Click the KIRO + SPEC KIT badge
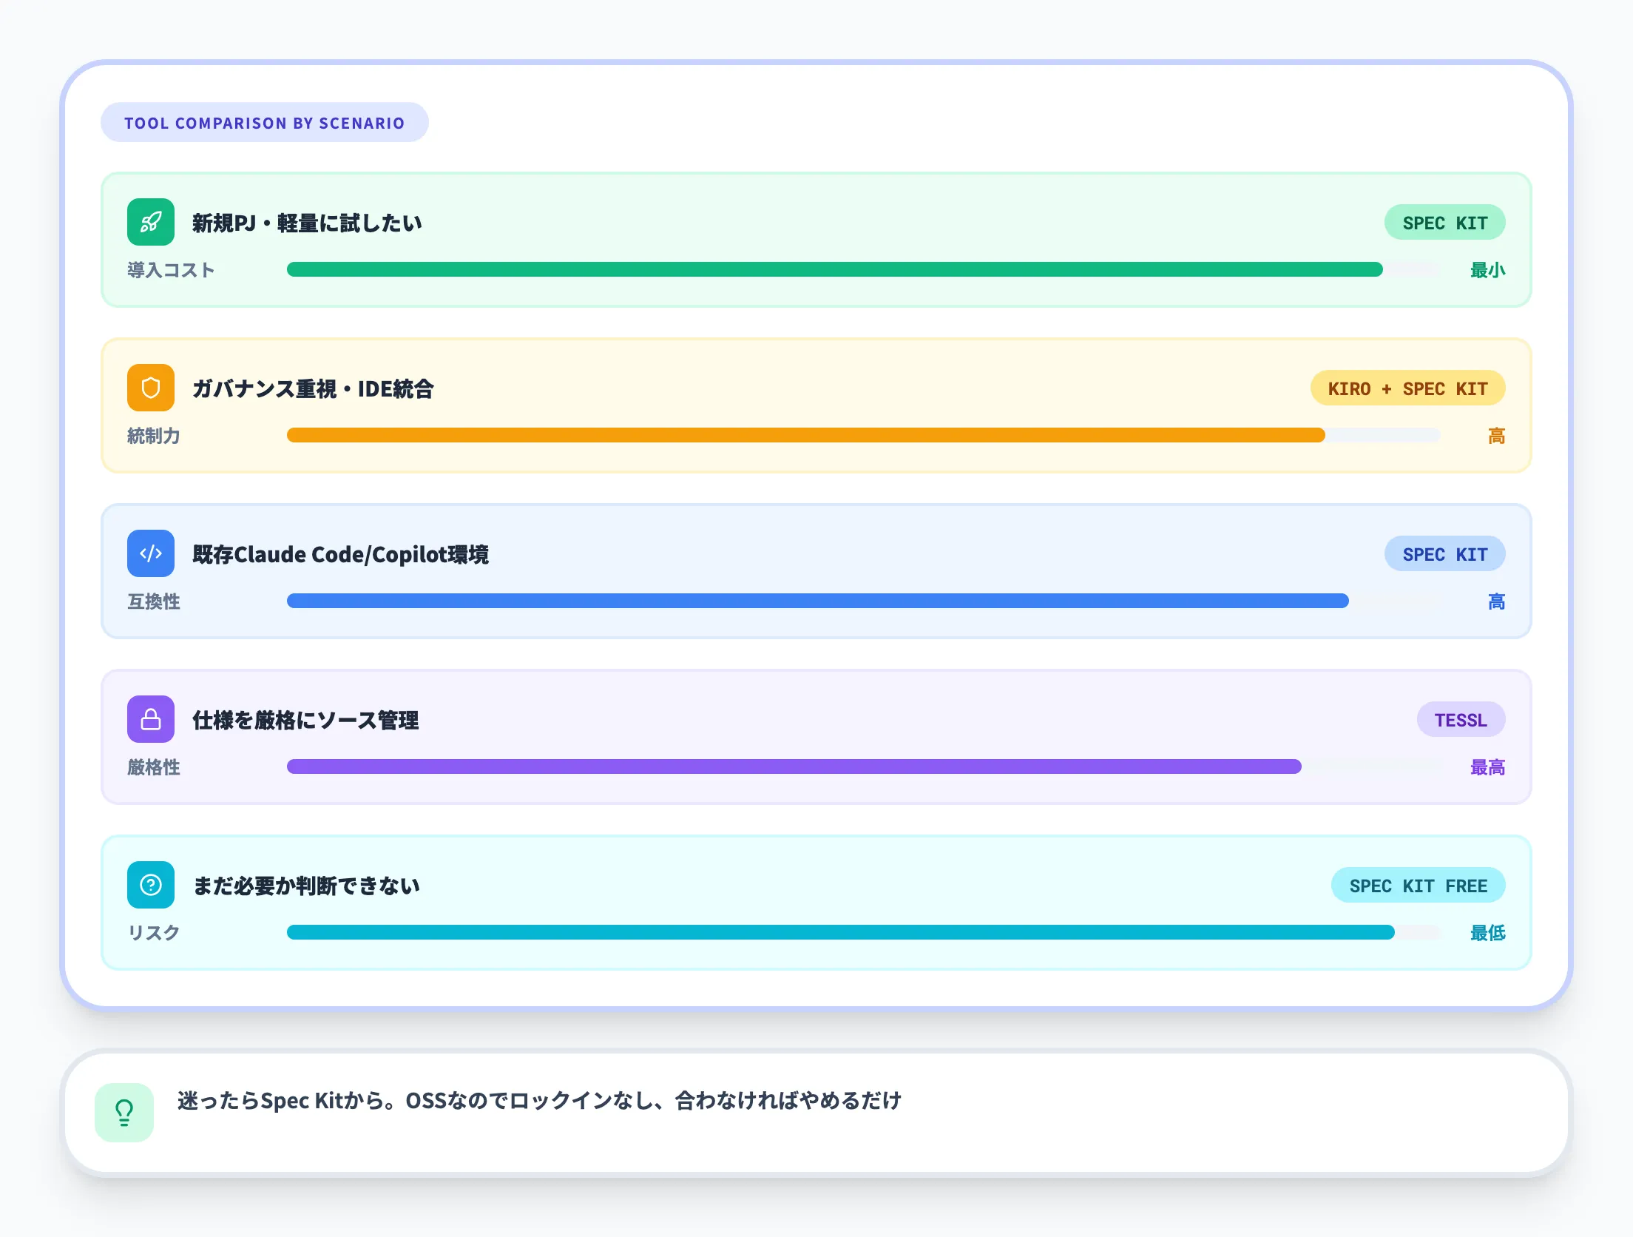 [1407, 388]
